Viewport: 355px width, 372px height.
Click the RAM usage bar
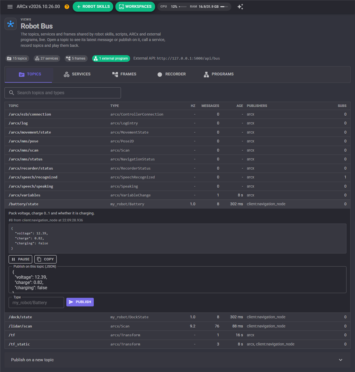224,7
